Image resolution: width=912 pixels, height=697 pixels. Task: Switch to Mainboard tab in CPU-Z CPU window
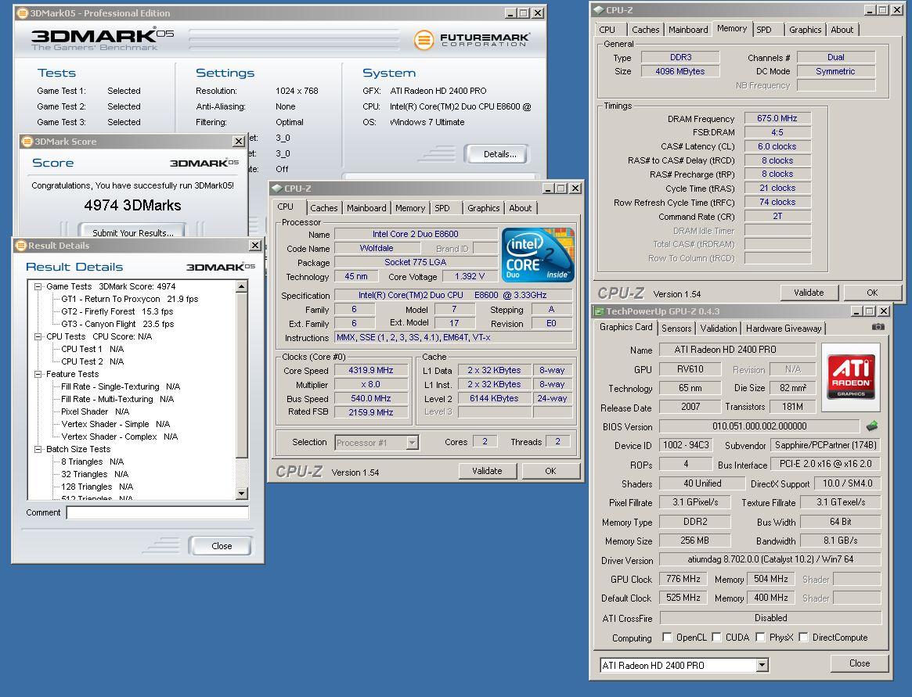[366, 208]
